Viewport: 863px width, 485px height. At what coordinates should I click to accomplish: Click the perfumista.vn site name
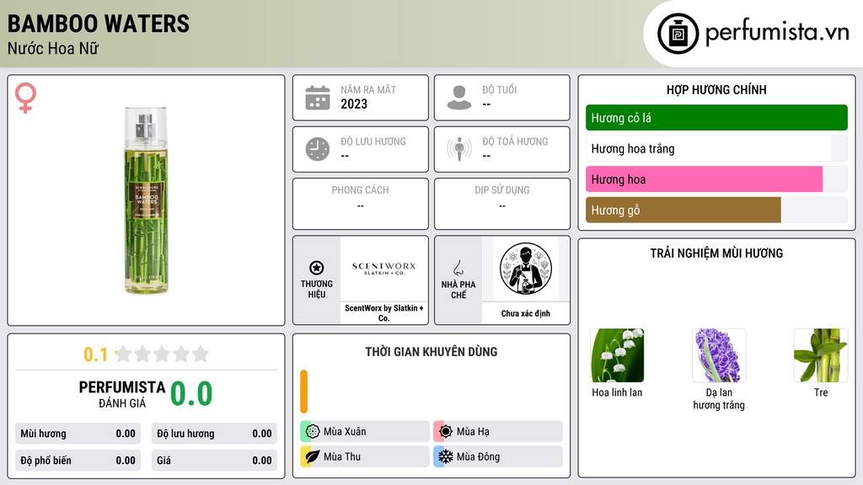coord(777,33)
